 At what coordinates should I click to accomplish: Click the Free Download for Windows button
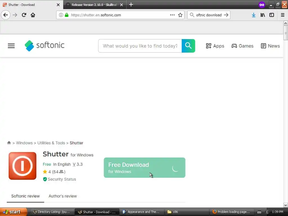[x=144, y=168]
